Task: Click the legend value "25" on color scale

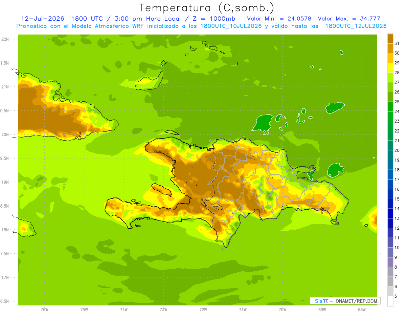Action: coord(397,102)
